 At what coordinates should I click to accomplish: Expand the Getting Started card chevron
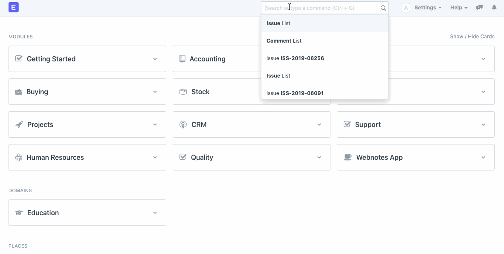click(155, 59)
